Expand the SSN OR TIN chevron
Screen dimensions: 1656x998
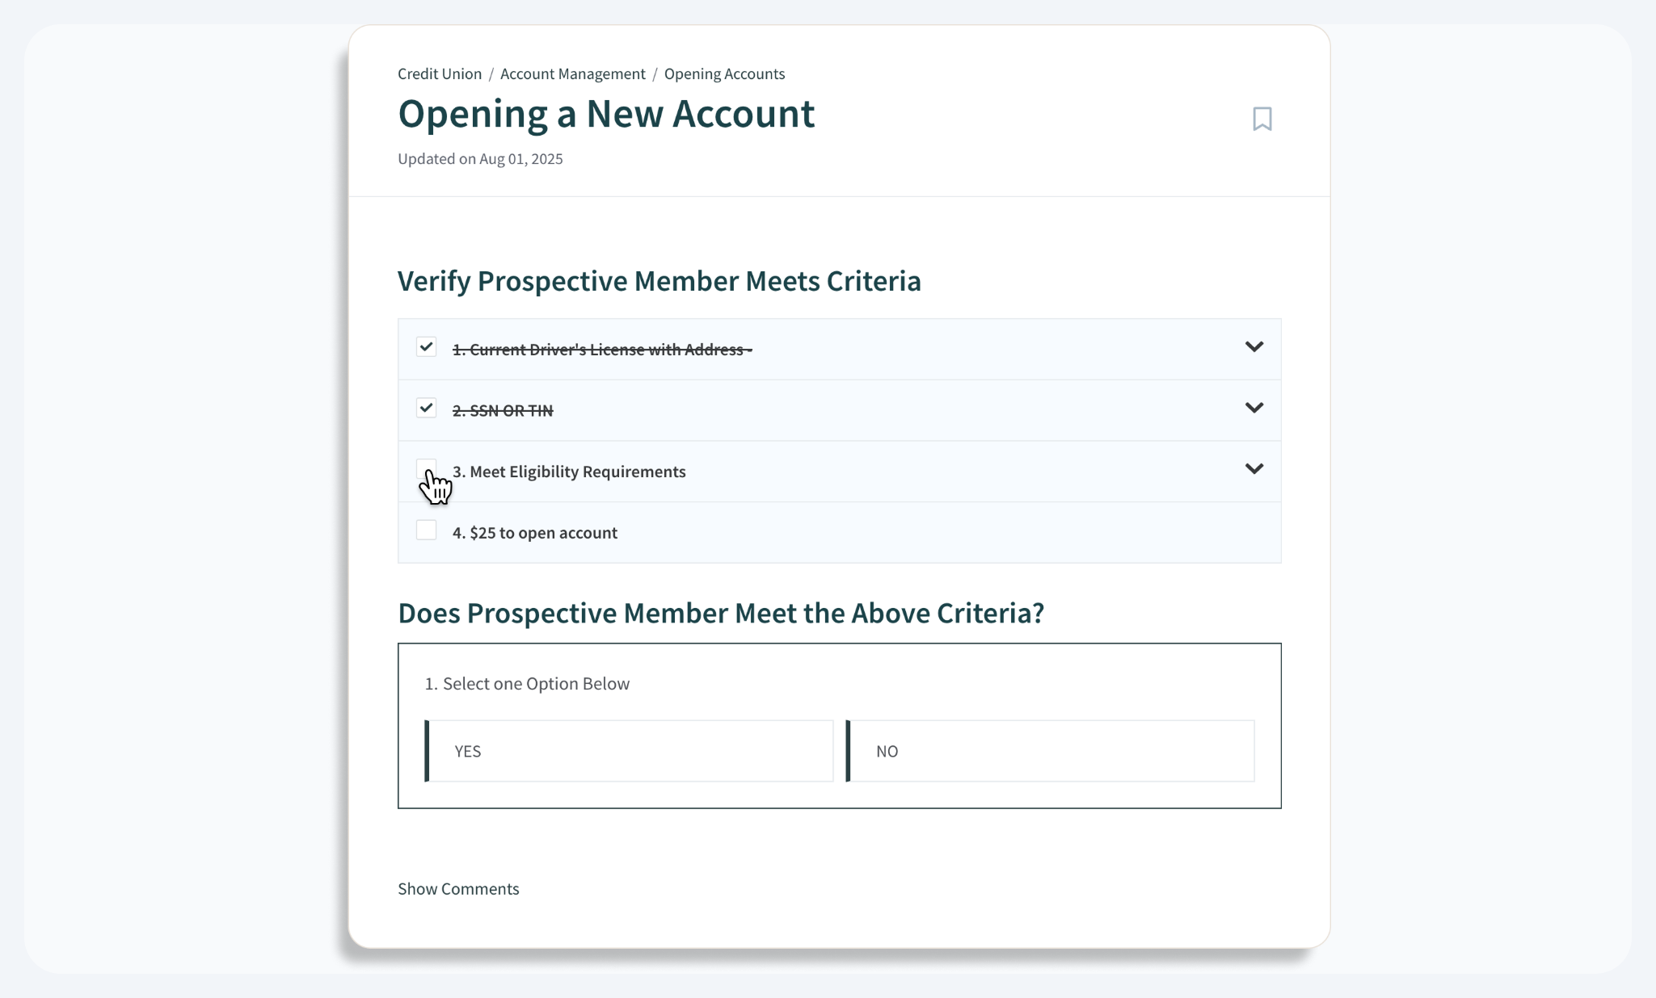pos(1254,408)
